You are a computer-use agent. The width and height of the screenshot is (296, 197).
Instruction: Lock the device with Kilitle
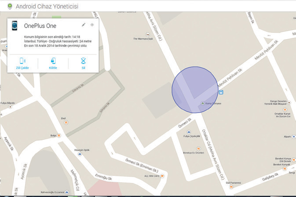[x=53, y=64]
